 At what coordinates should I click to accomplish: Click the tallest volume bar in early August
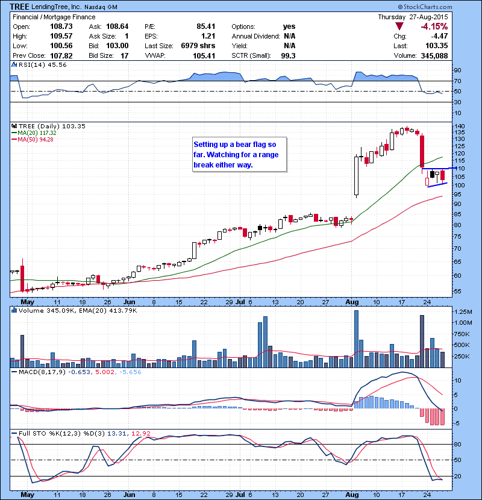tap(356, 339)
